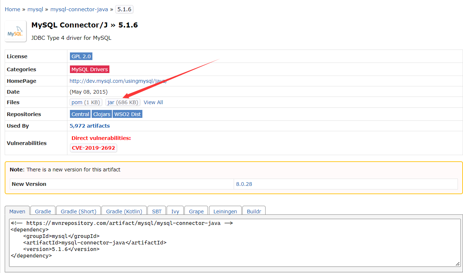This screenshot has height=273, width=463.
Task: Switch to the SBT tab
Action: (157, 211)
